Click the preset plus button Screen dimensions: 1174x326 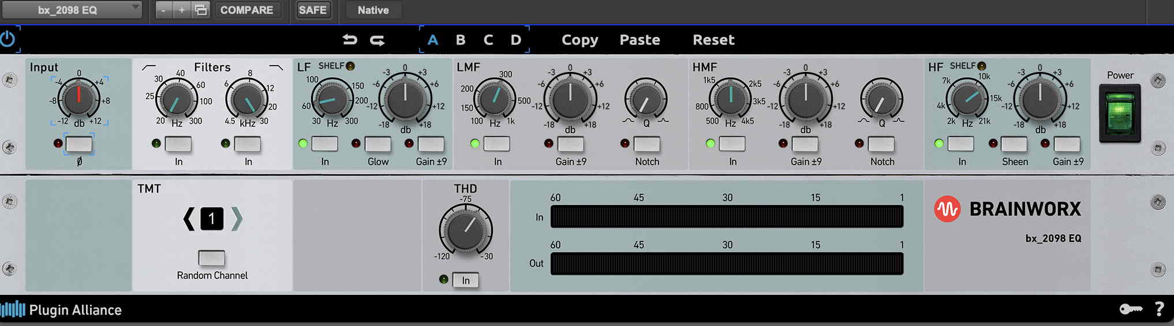tap(182, 10)
